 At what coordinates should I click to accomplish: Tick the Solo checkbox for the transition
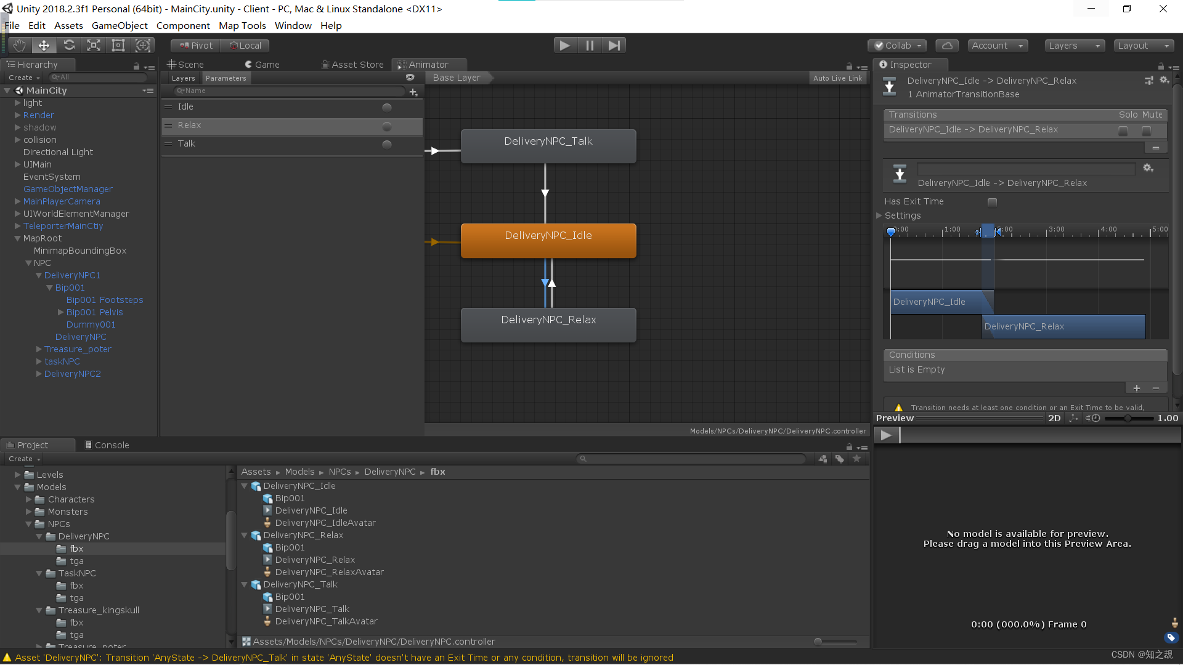coord(1123,131)
